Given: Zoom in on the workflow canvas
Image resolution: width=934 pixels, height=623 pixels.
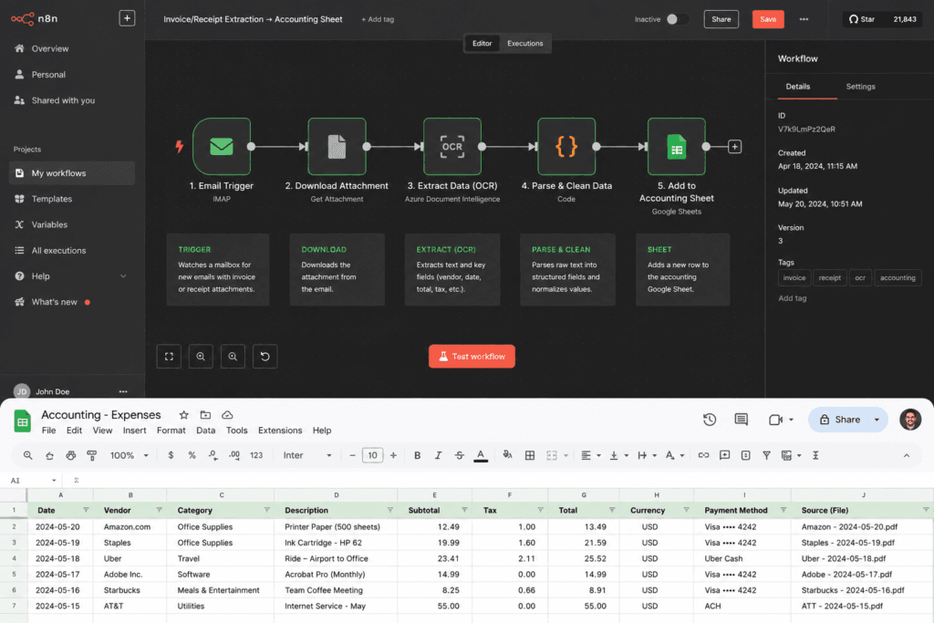Looking at the screenshot, I should (x=201, y=356).
